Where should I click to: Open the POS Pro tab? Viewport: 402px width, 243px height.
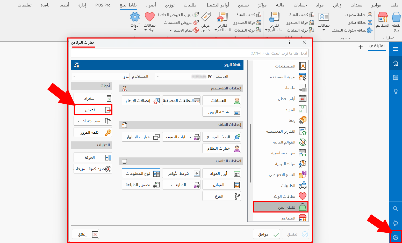[x=103, y=5]
